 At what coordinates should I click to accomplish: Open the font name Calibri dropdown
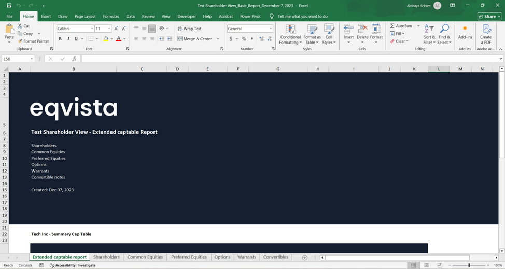pos(92,29)
